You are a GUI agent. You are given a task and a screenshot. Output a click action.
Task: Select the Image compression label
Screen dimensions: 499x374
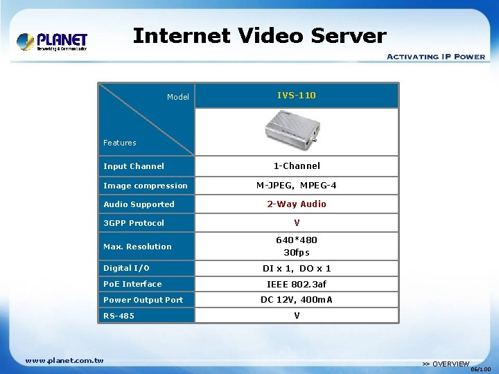coord(146,186)
